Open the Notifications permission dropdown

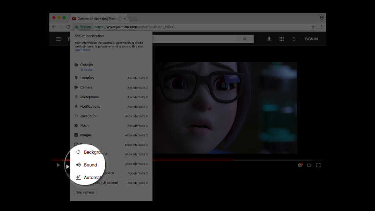[138, 107]
